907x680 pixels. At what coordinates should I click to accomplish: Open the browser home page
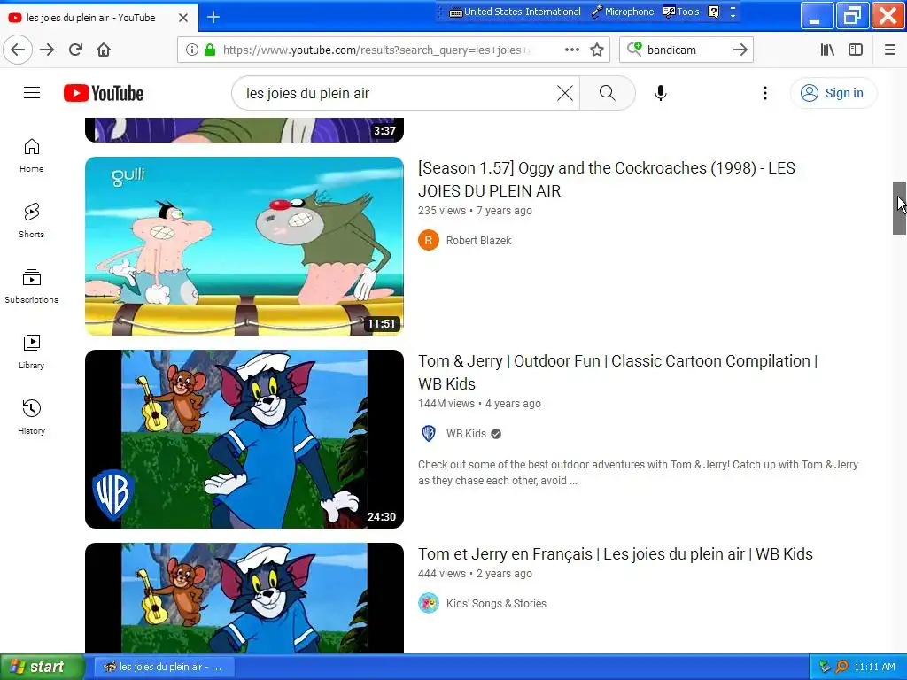pyautogui.click(x=104, y=50)
